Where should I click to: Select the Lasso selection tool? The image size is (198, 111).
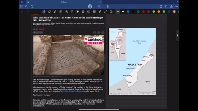[x=72, y=12]
